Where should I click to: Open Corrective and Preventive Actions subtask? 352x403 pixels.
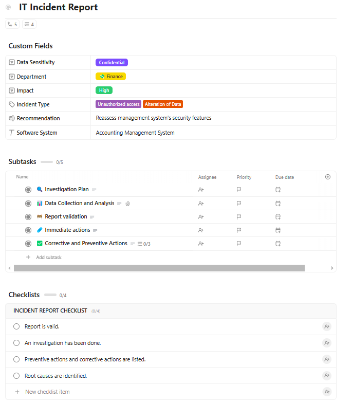coord(86,244)
